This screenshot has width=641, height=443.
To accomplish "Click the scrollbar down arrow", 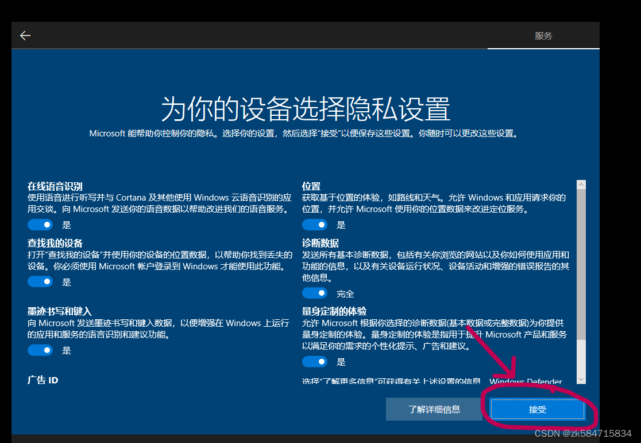I will (581, 379).
